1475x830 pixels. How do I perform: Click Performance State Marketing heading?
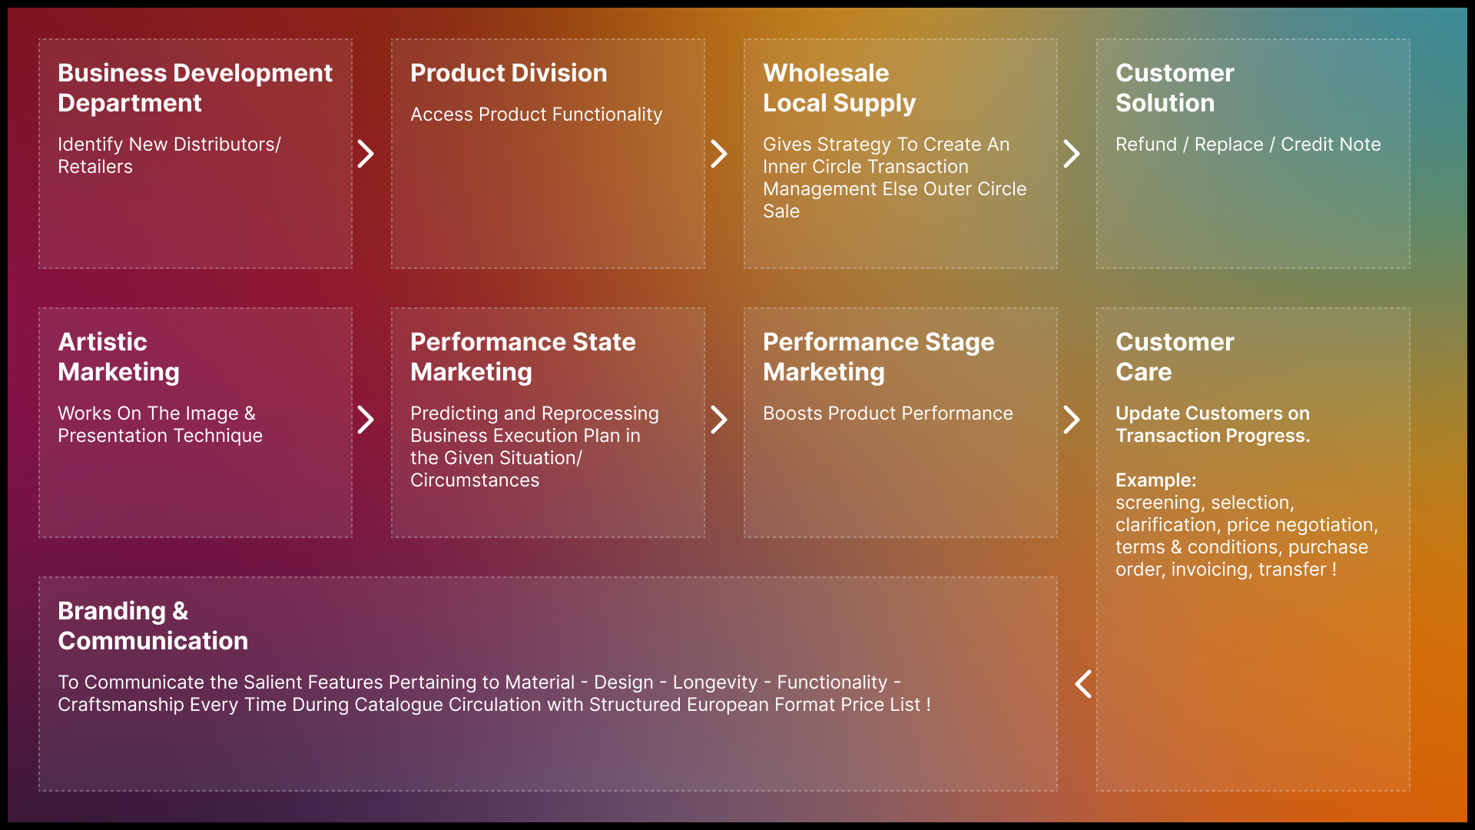pyautogui.click(x=522, y=357)
